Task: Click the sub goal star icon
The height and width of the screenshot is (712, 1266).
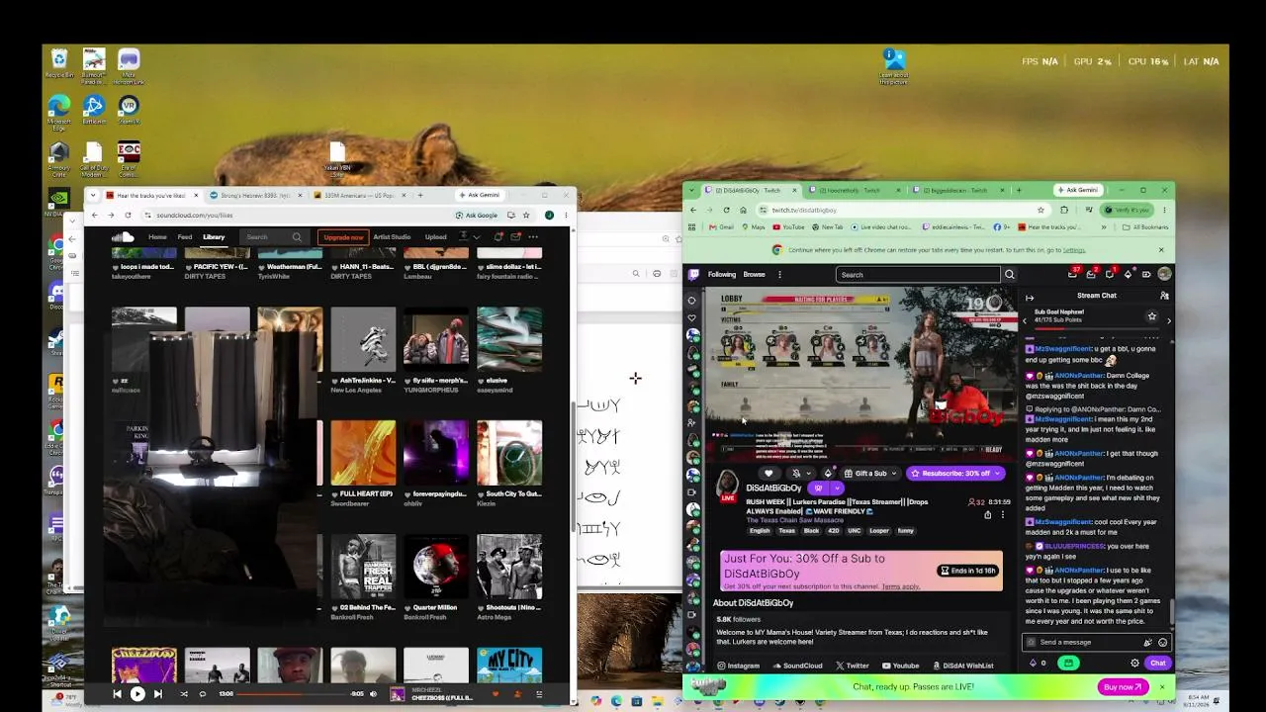Action: [x=1151, y=316]
